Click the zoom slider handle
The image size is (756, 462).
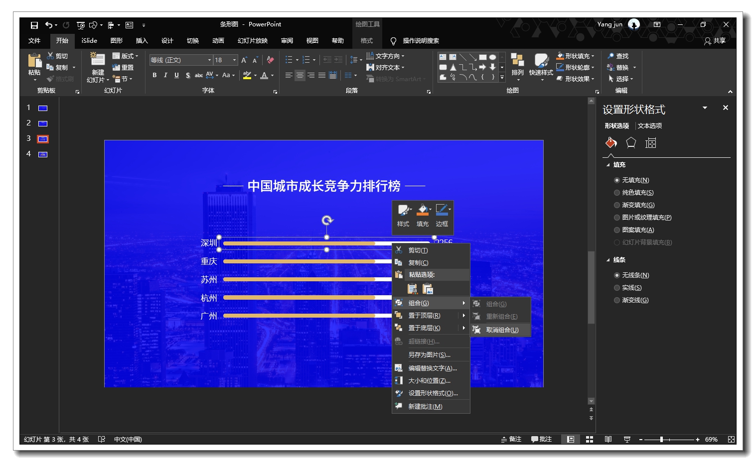(661, 440)
